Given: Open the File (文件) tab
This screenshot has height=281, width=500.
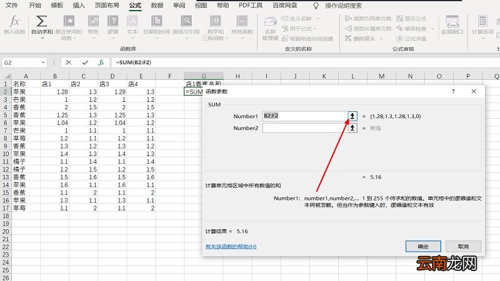Looking at the screenshot, I should coord(12,6).
